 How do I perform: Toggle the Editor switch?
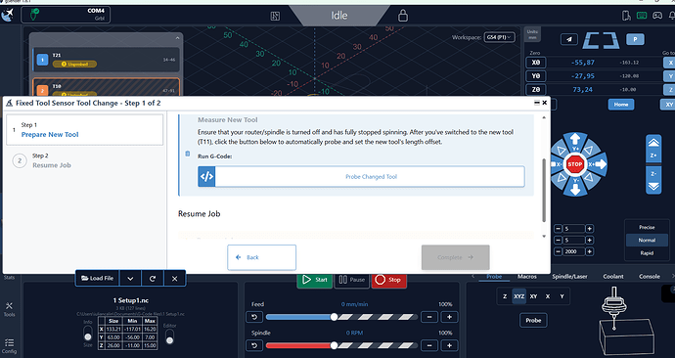169,336
